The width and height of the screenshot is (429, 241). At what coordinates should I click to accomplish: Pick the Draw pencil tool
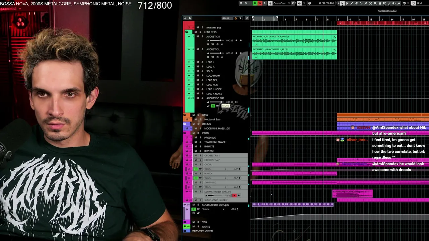pos(352,3)
